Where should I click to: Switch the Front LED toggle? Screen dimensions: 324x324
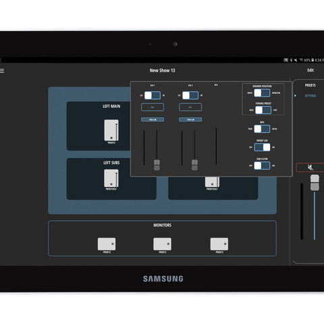[262, 147]
